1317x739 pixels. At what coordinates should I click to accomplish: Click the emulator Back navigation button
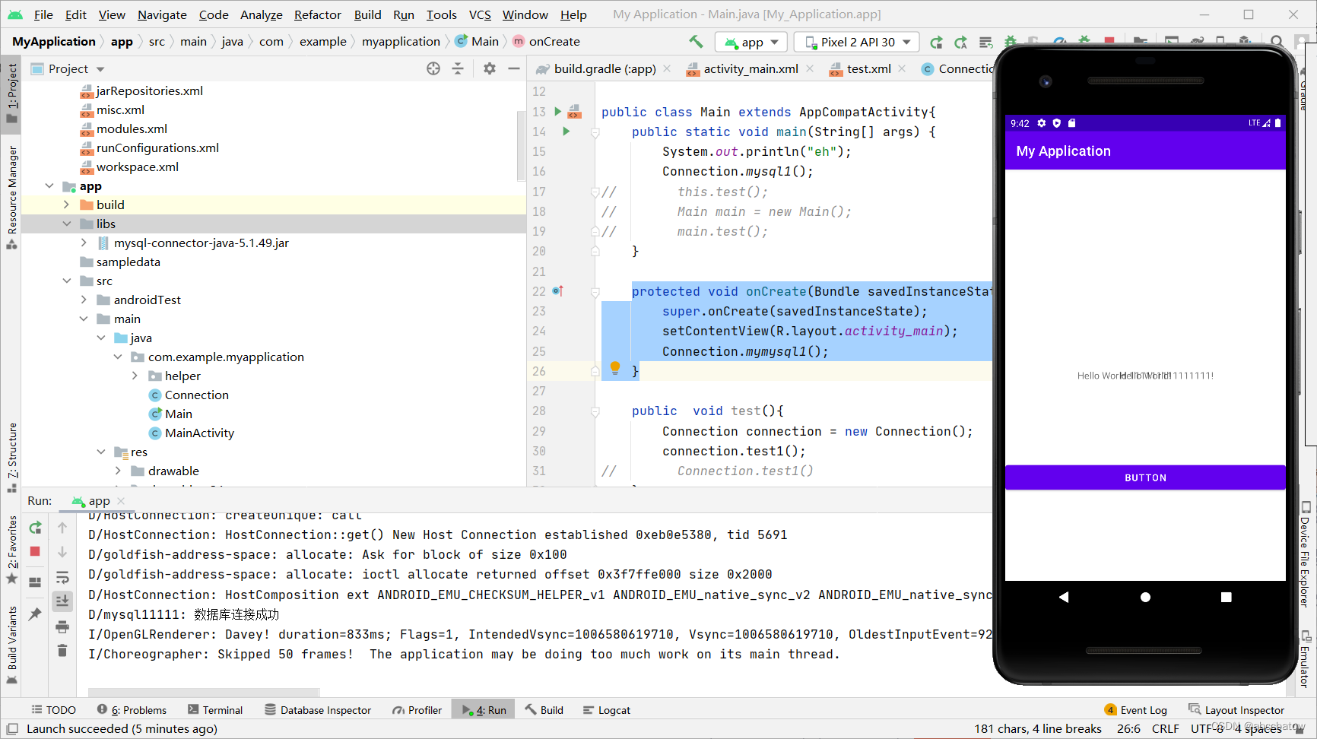pos(1064,598)
